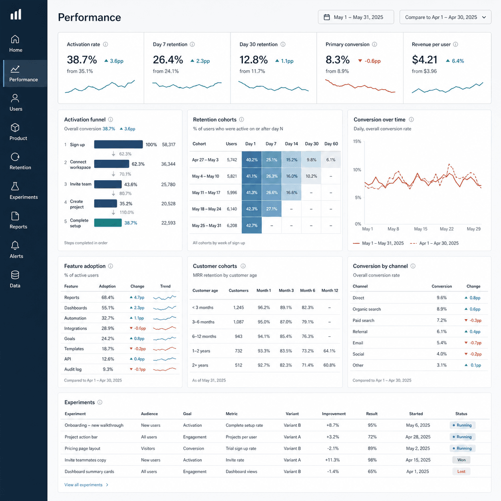Select the 1–2 years customer age row
Viewport: 501px width, 501px height.
click(x=265, y=351)
